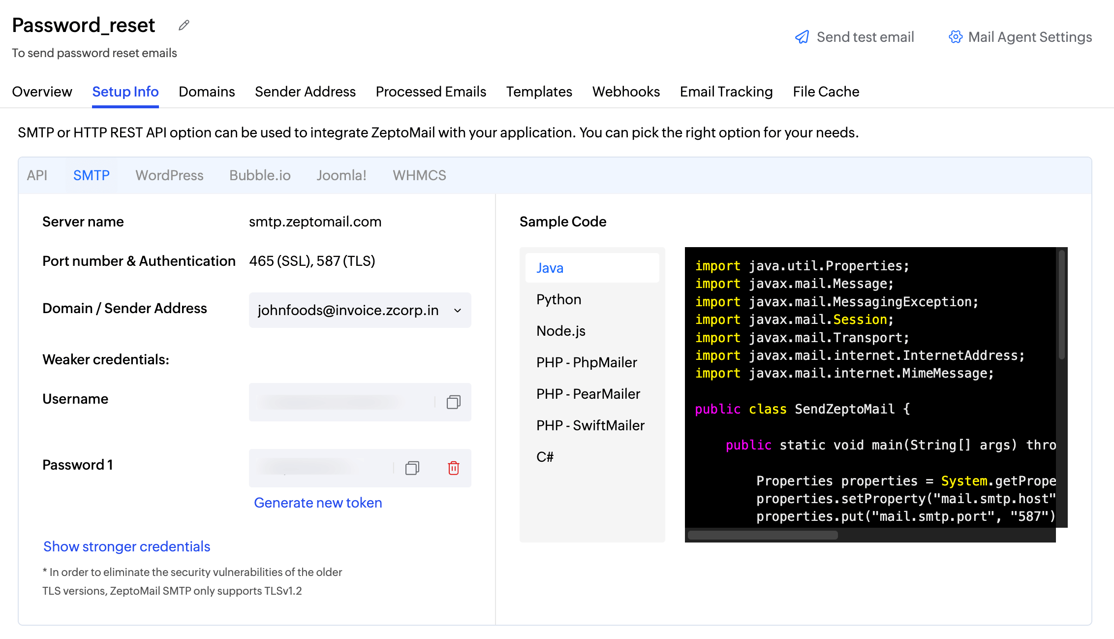This screenshot has height=639, width=1114.
Task: Click the pencil icon to rename Password_reset
Action: (x=183, y=25)
